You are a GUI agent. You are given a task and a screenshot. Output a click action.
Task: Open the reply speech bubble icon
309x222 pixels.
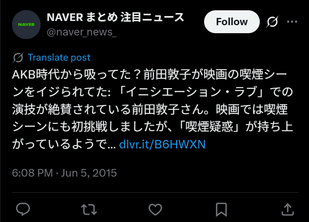23,209
